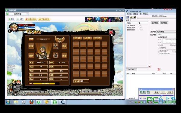Image resolution: width=181 pixels, height=113 pixels.
Task: Click the open folder icon in Cheat Engine
Action: coord(131,17)
